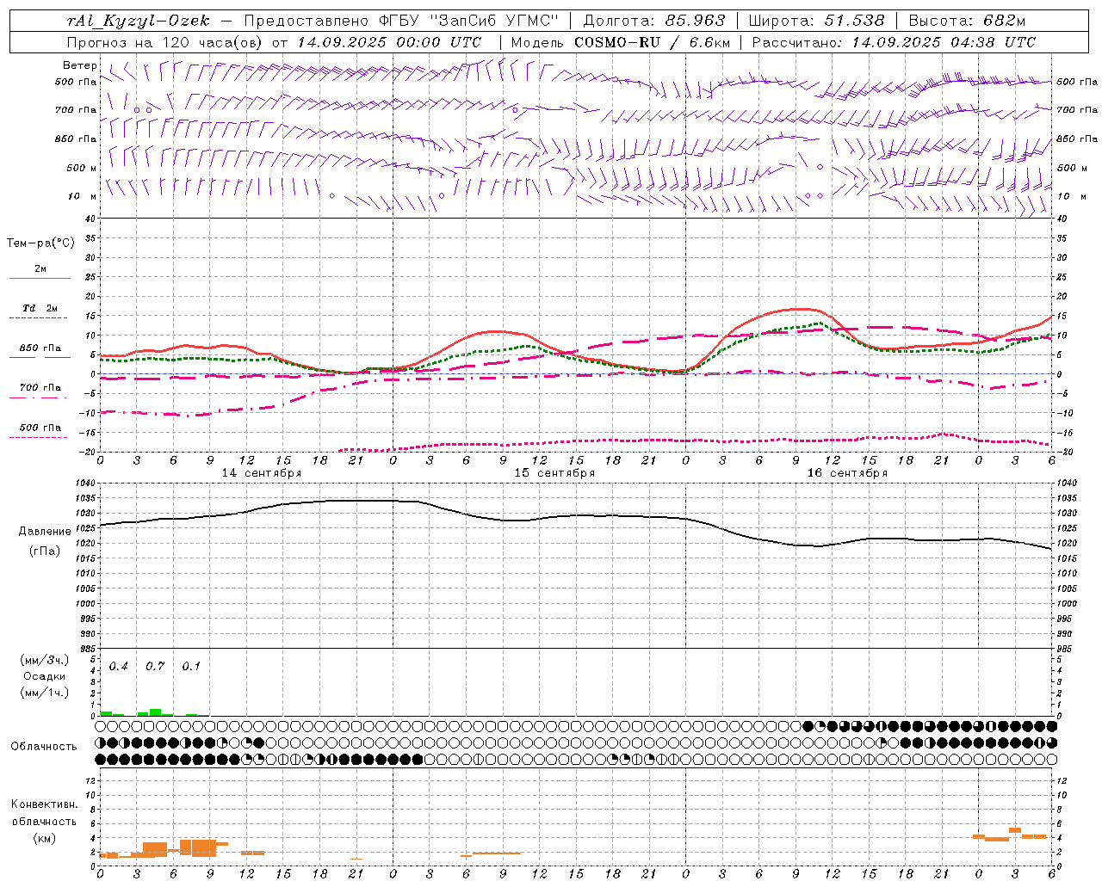Viewport: 1102px width, 881px height.
Task: Click the '(мм/3ч.)' precipitation unit label
Action: [x=45, y=660]
